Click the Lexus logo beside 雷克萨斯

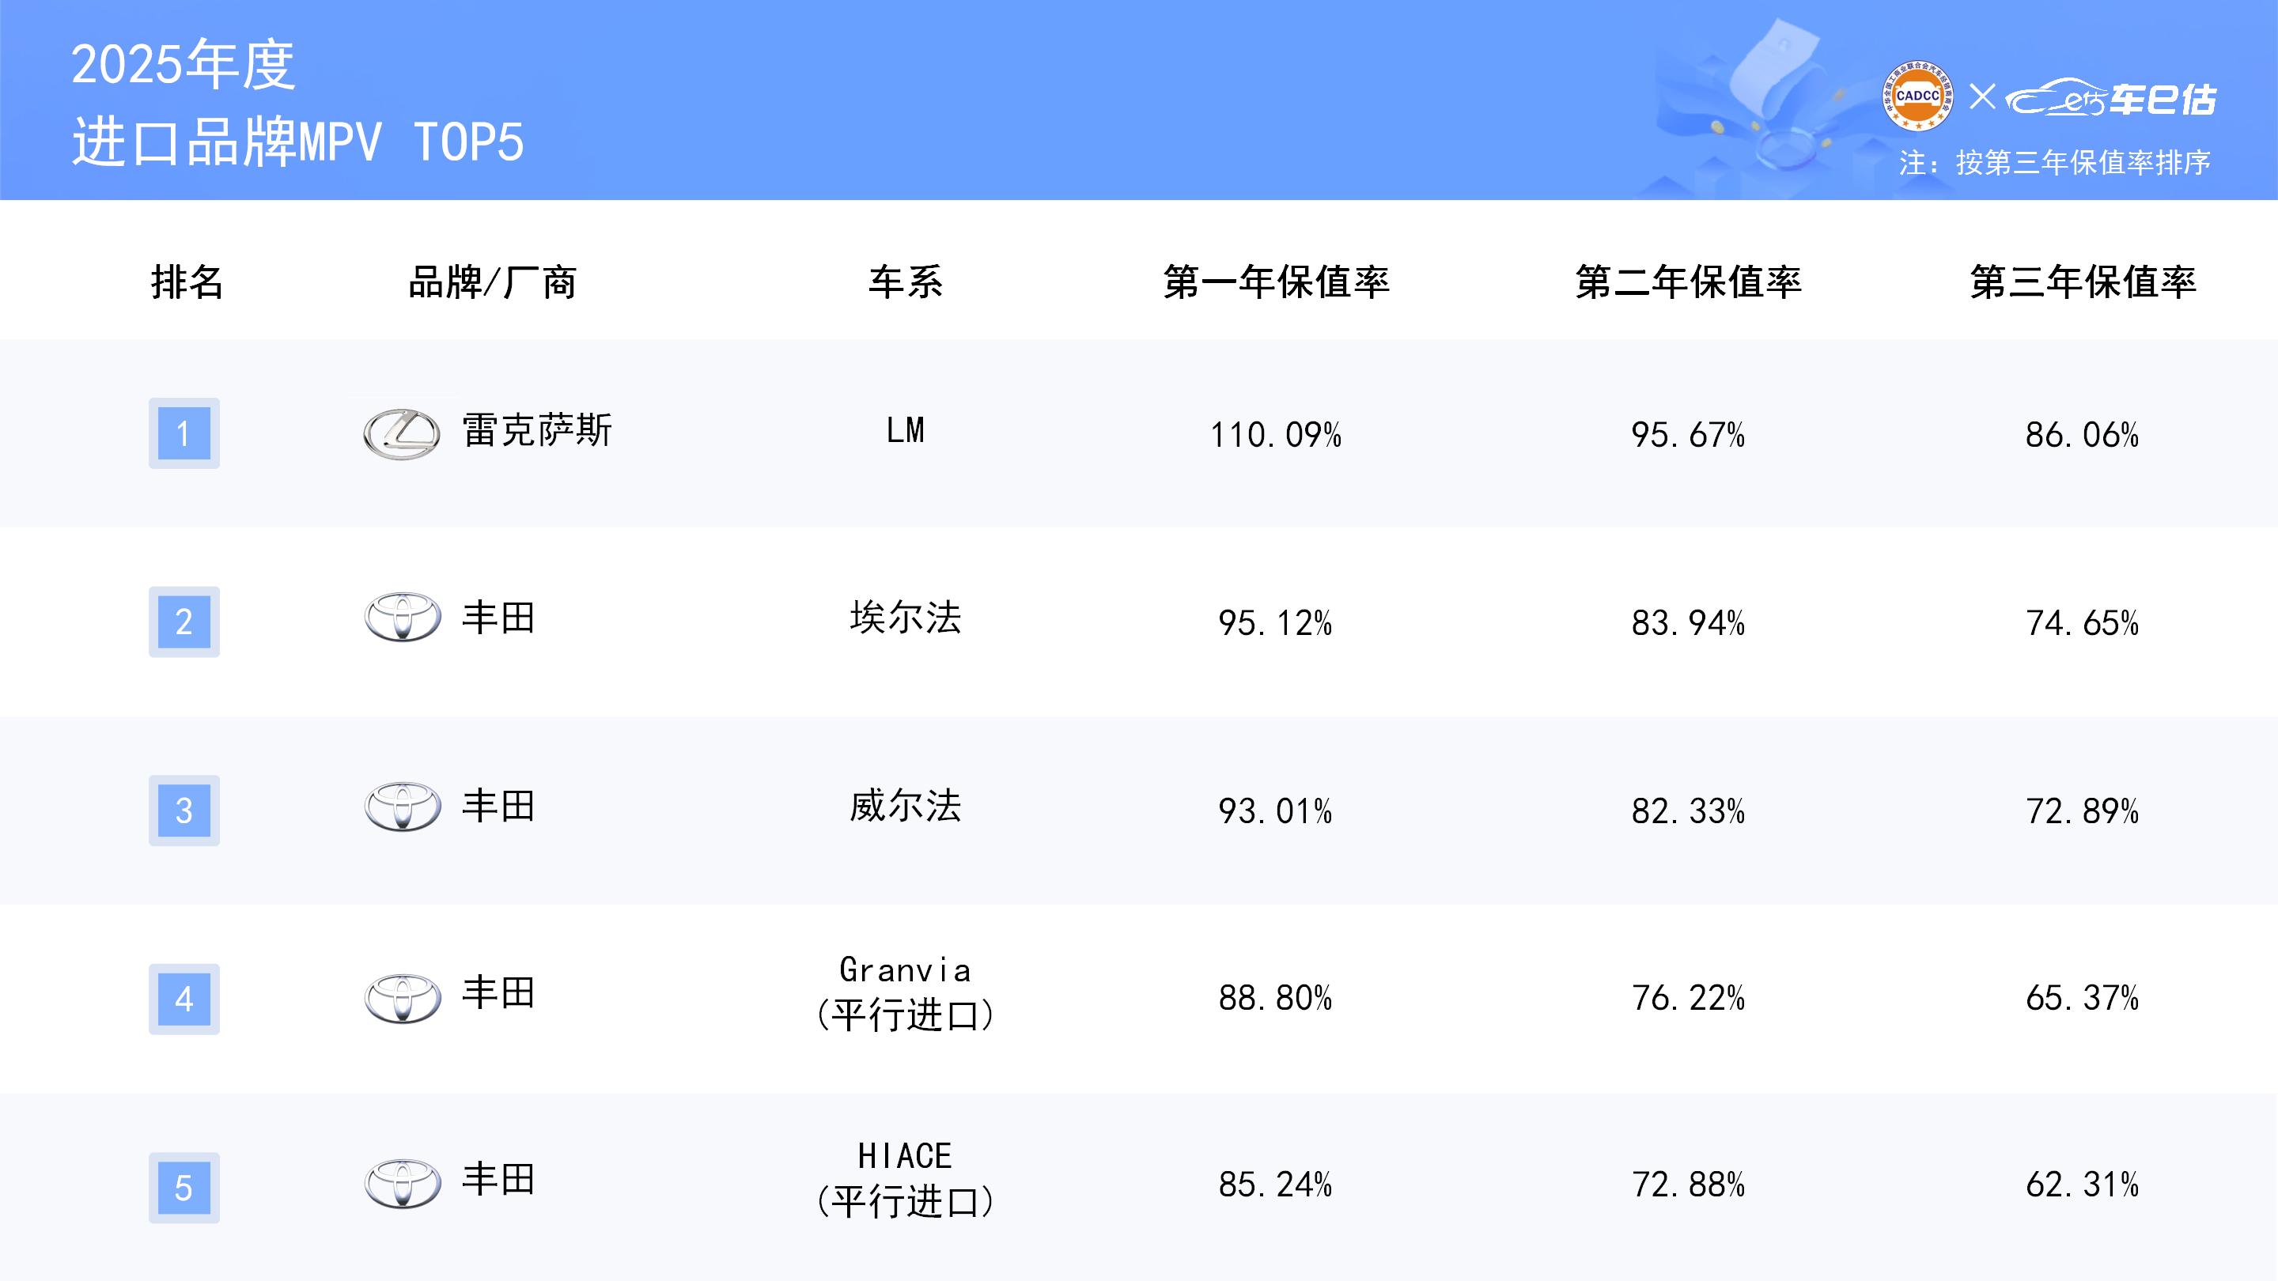(402, 434)
